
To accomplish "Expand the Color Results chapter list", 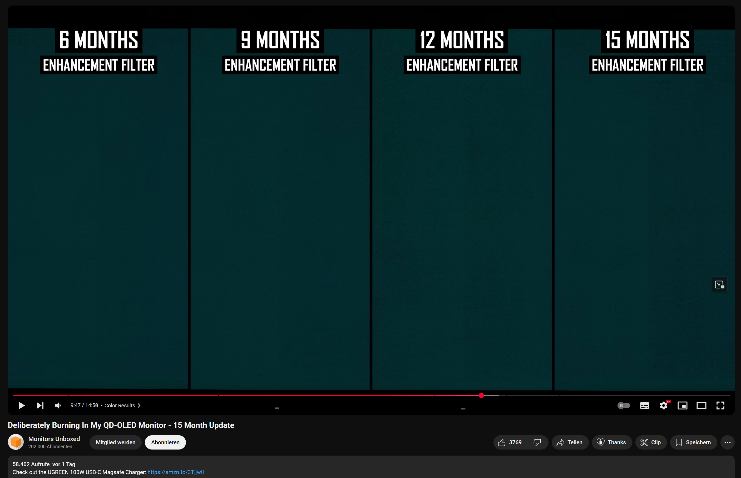I will [x=122, y=405].
